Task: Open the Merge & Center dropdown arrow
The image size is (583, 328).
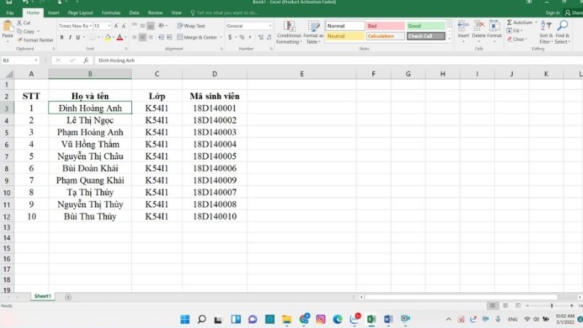Action: coord(221,37)
